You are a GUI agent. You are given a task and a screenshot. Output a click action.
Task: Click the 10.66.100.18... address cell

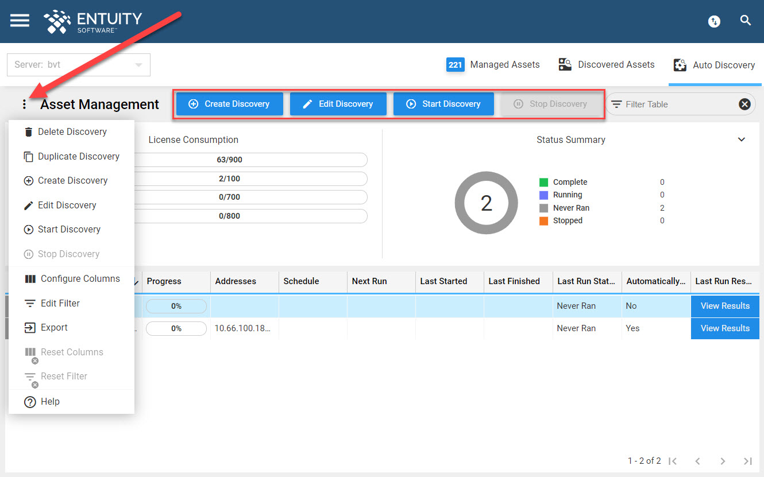click(244, 328)
